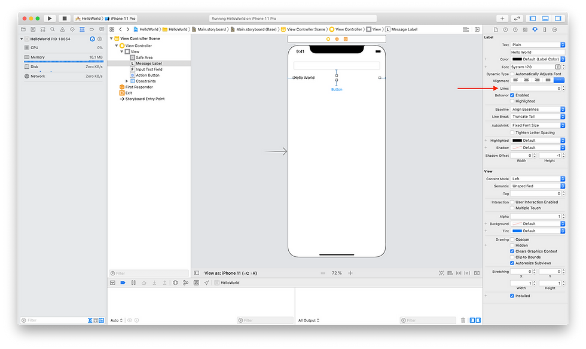
Task: Click the Button on the iPhone canvas
Action: [x=337, y=89]
